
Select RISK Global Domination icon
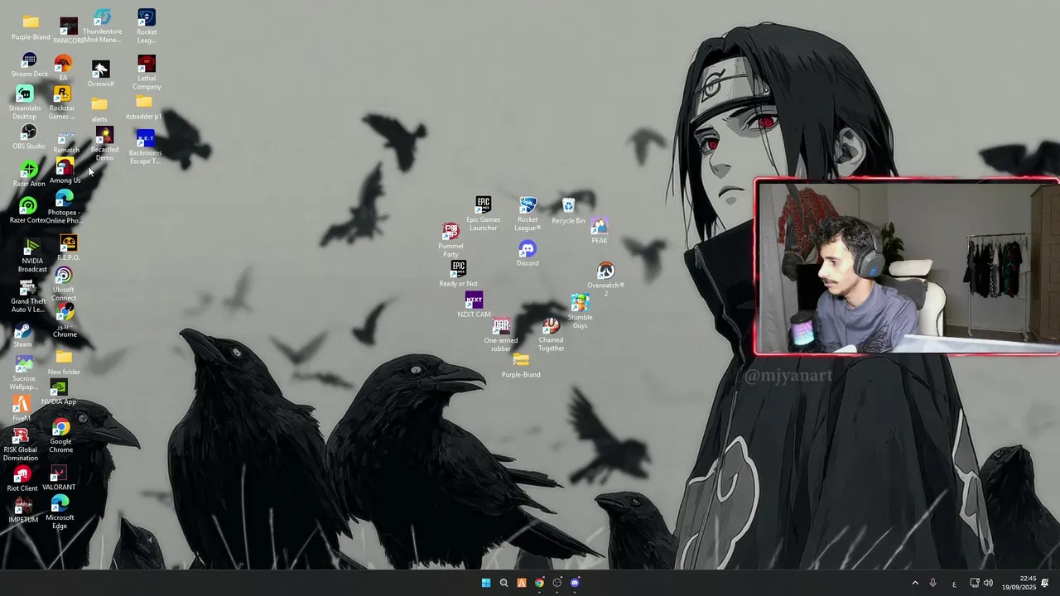pos(21,445)
